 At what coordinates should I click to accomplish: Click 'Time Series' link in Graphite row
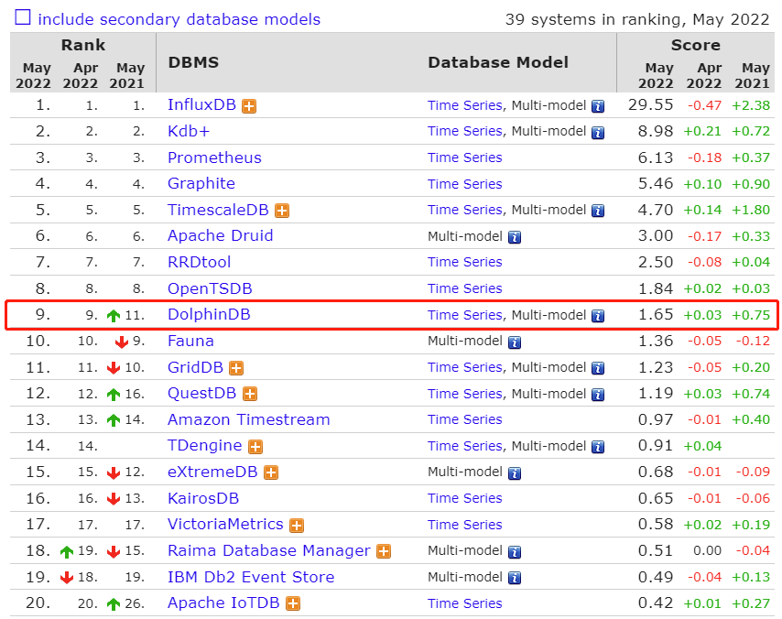(x=465, y=184)
